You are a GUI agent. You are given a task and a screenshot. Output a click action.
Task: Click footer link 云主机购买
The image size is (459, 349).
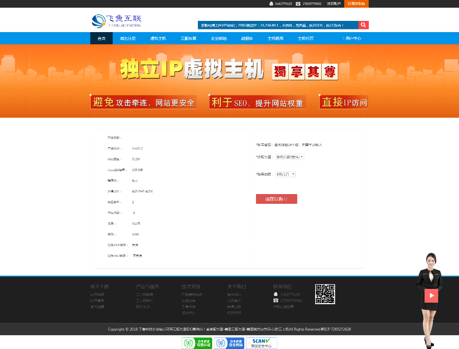[x=145, y=294]
